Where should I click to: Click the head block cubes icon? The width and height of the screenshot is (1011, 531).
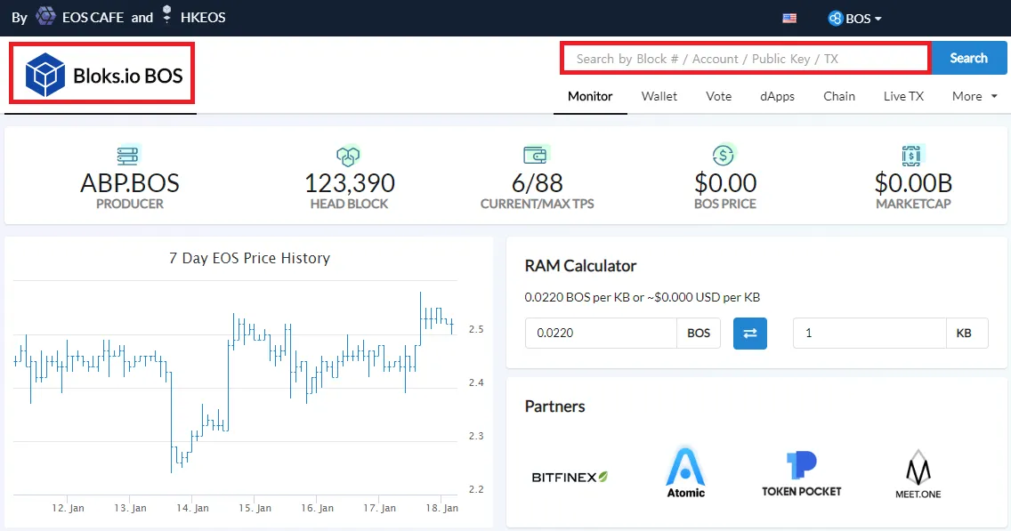[x=348, y=156]
